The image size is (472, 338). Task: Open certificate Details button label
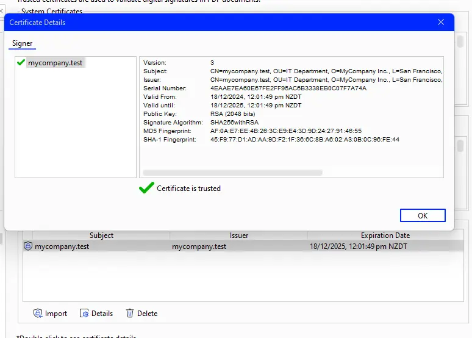pyautogui.click(x=102, y=314)
